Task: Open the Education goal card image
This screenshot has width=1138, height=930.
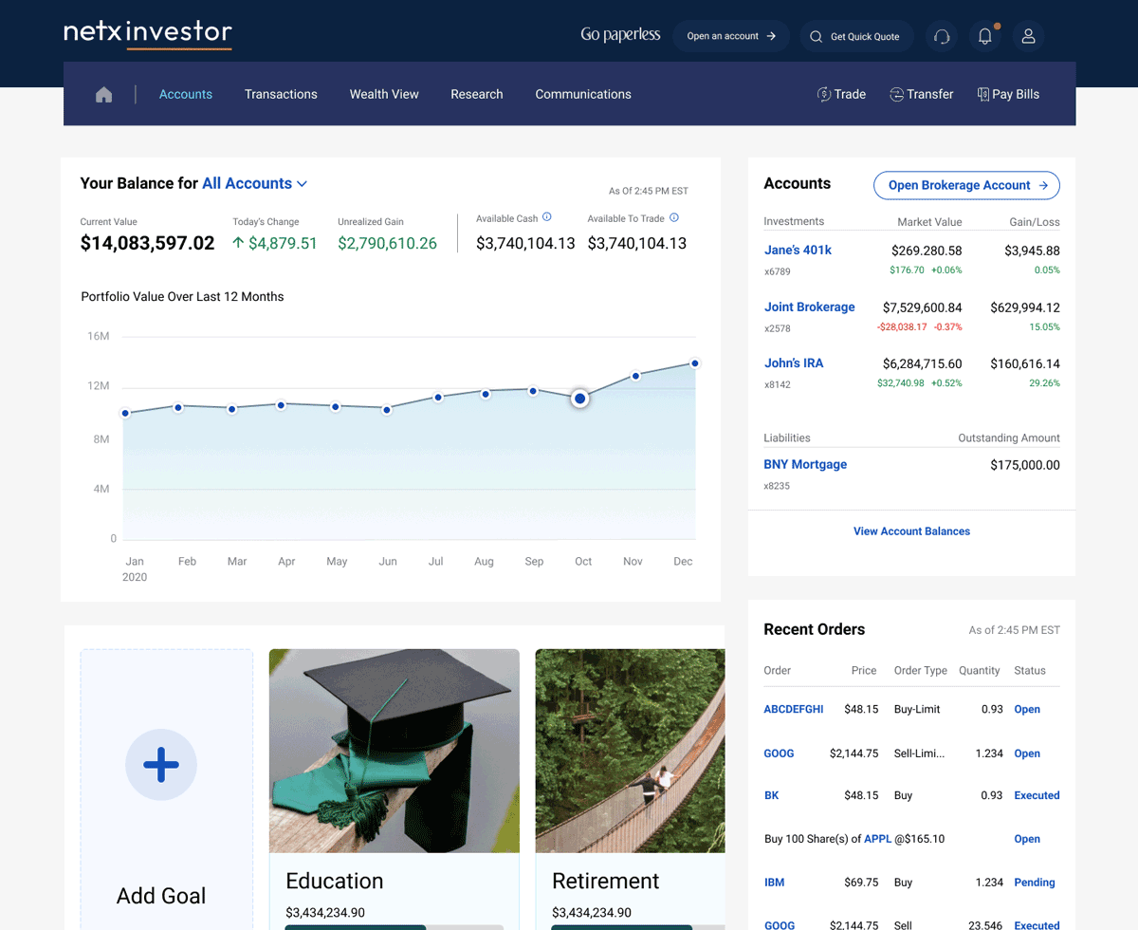Action: click(394, 751)
